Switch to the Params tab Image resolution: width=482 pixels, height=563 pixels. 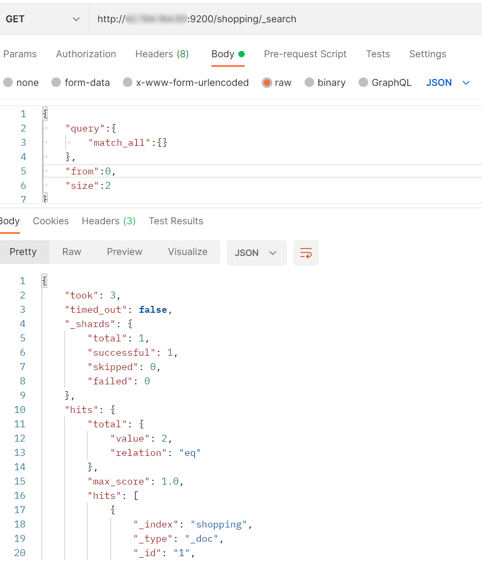pos(20,54)
